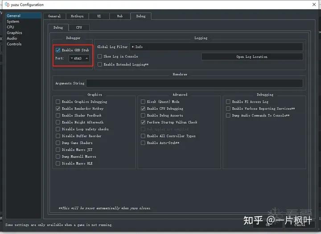Switch to the Web tab

click(120, 16)
